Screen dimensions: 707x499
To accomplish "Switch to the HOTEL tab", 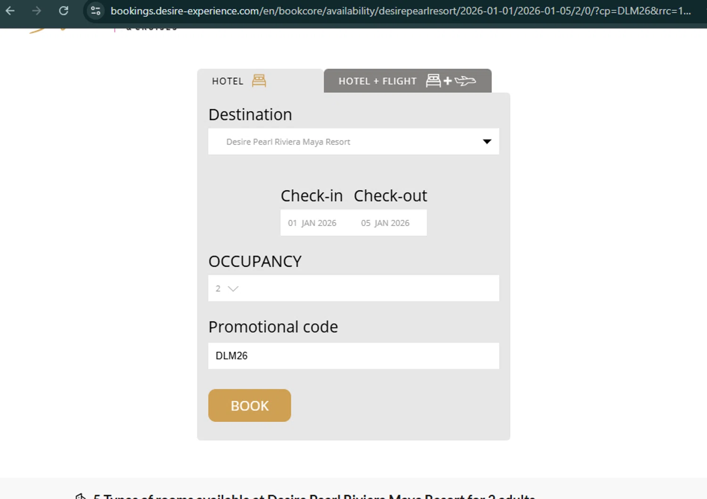I will pos(228,81).
